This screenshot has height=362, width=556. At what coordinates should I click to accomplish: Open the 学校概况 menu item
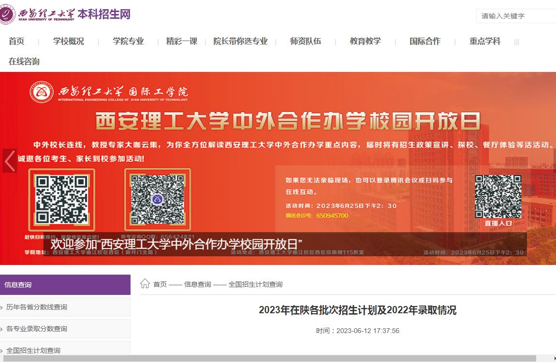click(69, 41)
